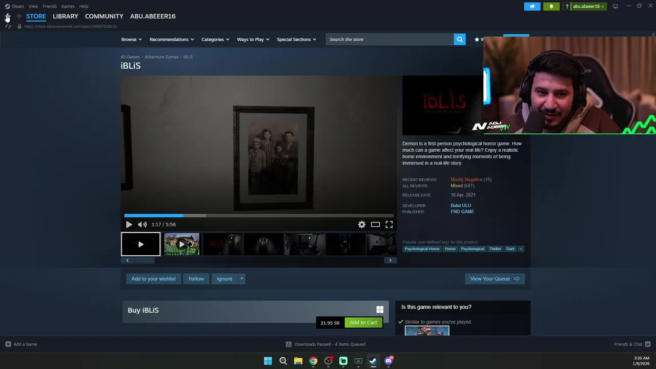
Task: Open OBS Studio from the taskbar
Action: (329, 361)
